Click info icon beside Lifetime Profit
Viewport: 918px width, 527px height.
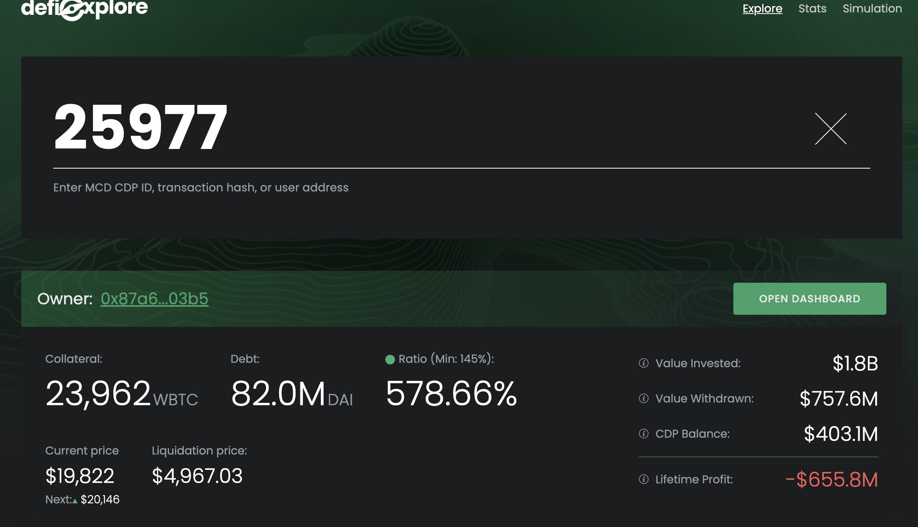point(644,479)
